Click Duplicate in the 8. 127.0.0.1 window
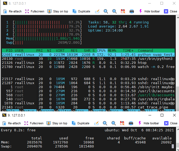The image size is (179, 151). (x=81, y=11)
